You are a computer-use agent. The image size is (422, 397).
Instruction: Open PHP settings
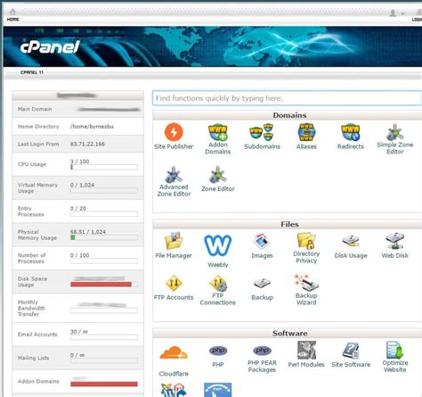point(218,356)
